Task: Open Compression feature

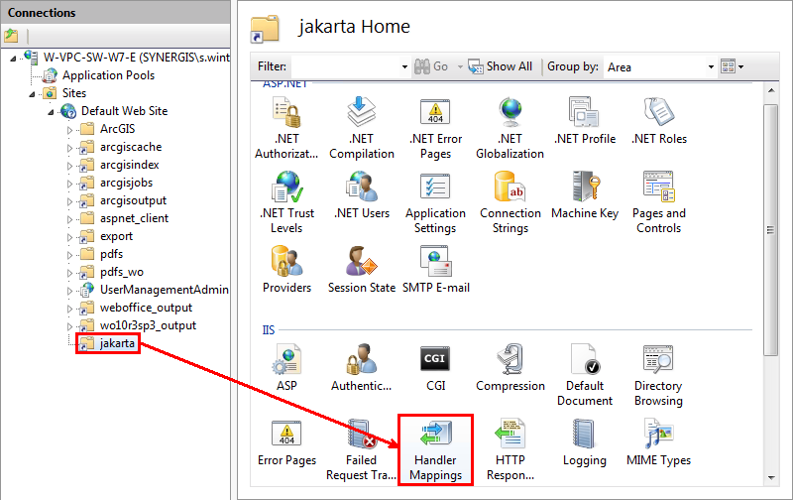Action: [x=510, y=368]
